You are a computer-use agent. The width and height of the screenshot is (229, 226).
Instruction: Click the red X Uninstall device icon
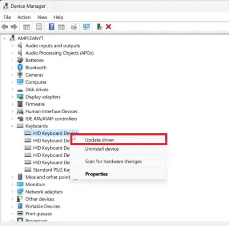coord(109,26)
